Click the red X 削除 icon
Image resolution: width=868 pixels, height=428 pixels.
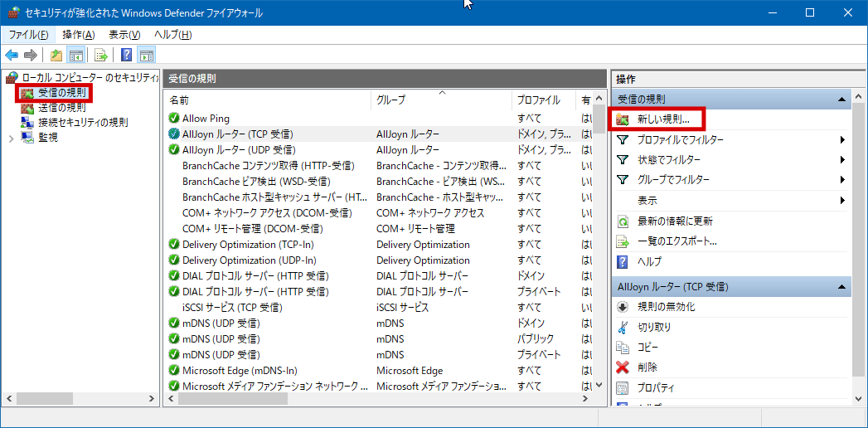click(623, 367)
